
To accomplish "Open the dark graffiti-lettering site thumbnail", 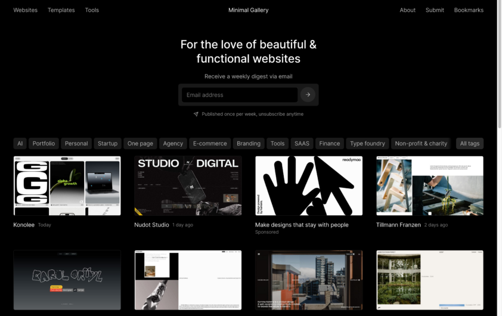I will click(x=67, y=280).
